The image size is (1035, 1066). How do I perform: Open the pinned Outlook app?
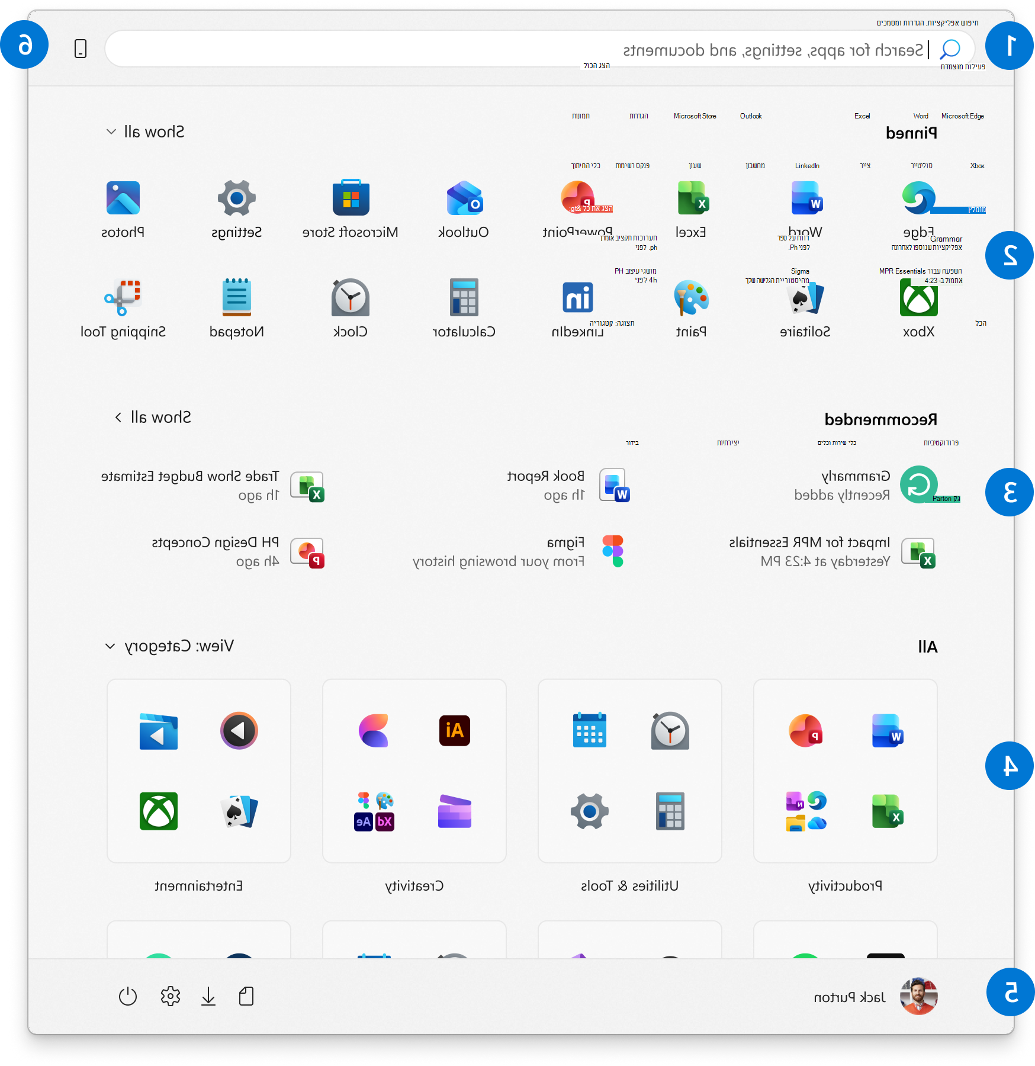click(464, 210)
